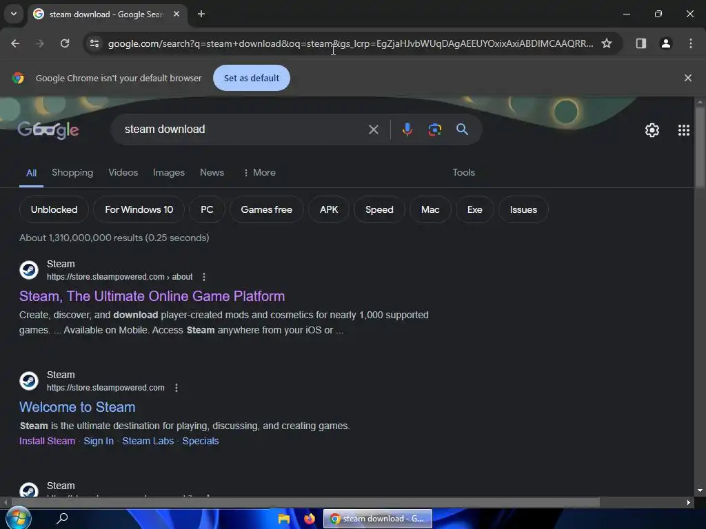Apply the Speed filter chip
The height and width of the screenshot is (529, 706).
click(379, 209)
